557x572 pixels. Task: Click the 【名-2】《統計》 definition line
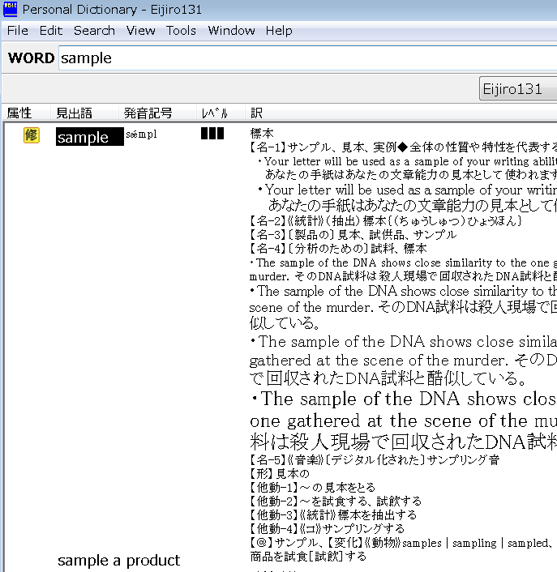coord(385,220)
